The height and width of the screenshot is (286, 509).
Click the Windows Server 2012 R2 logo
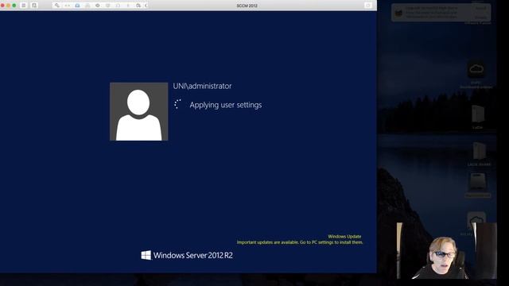coord(187,255)
